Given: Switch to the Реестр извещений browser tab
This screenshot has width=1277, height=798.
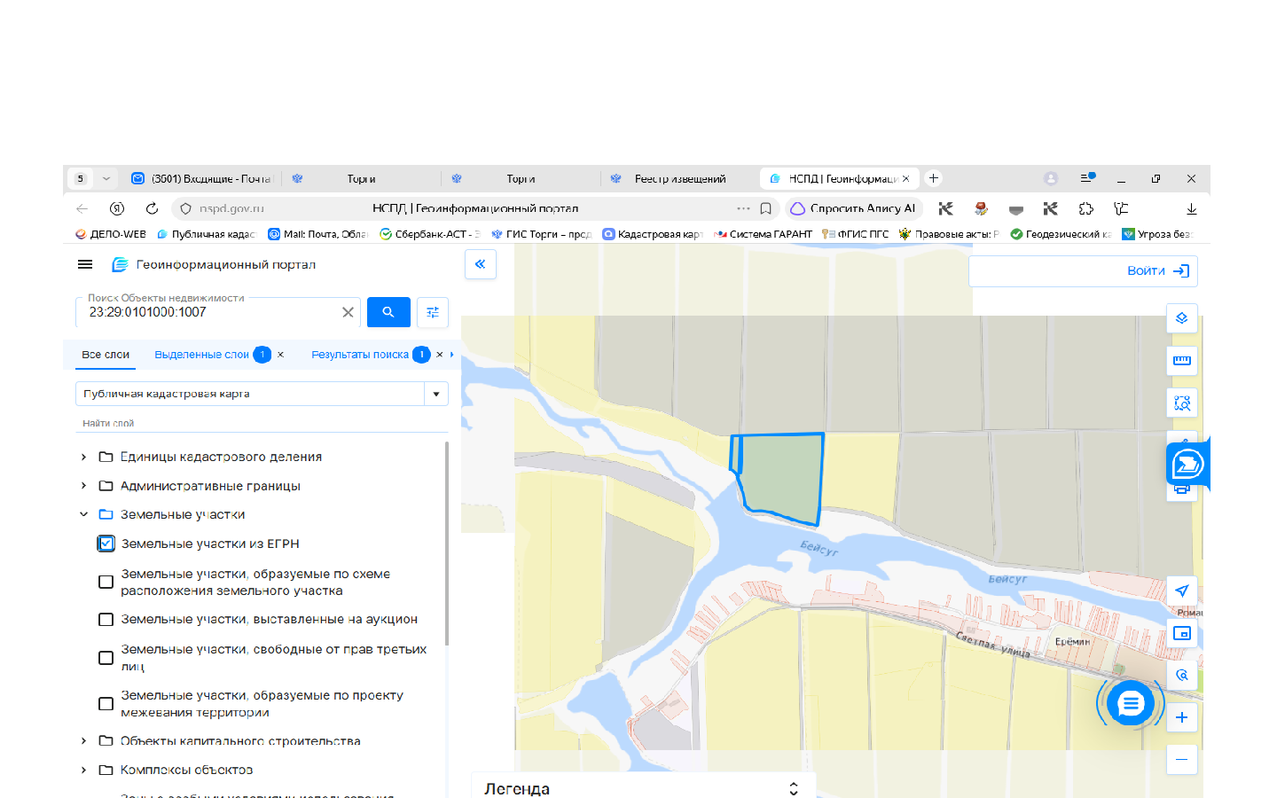Looking at the screenshot, I should [680, 178].
